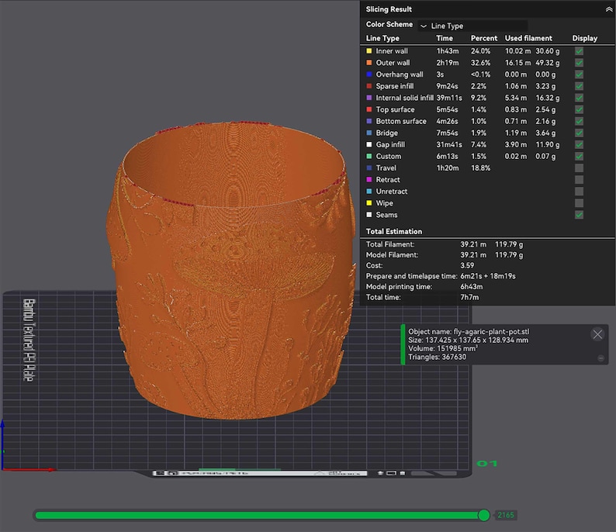This screenshot has width=616, height=532.
Task: Click the Bambu Textured PEI Plate label
Action: pos(29,340)
